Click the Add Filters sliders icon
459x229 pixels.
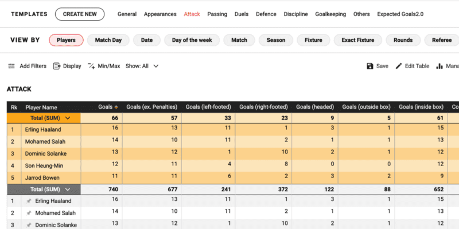coord(11,66)
